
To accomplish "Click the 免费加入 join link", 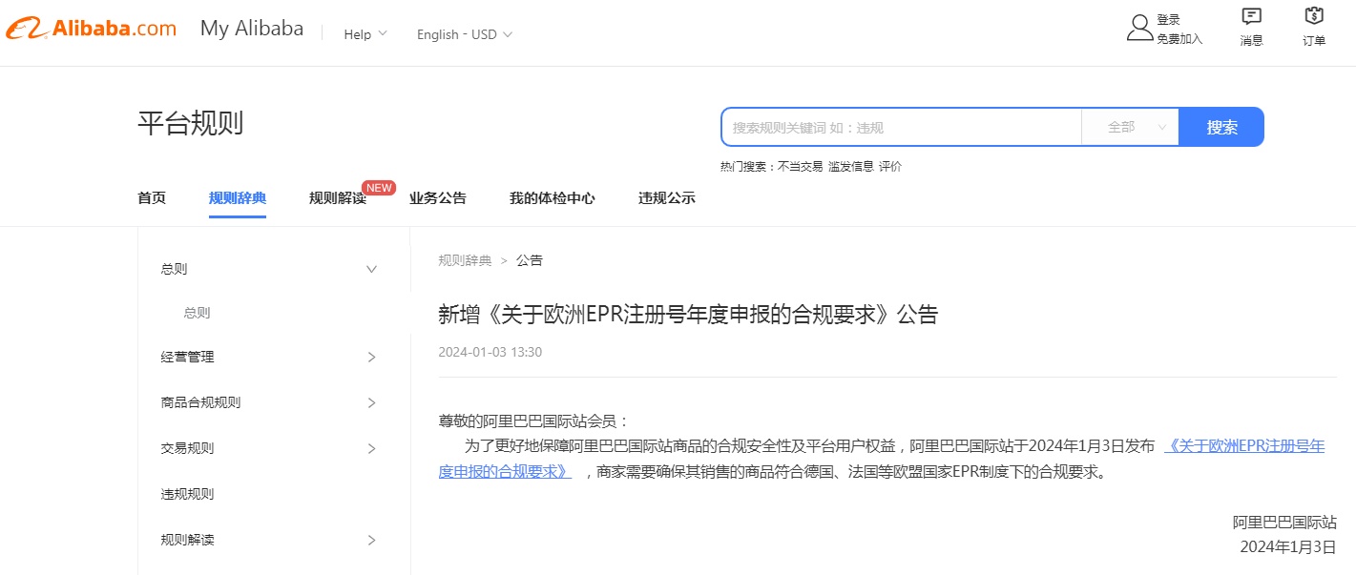I will click(1179, 39).
